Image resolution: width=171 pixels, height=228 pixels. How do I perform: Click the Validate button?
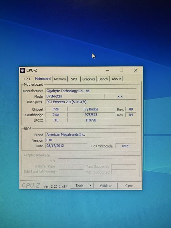pos(106,186)
